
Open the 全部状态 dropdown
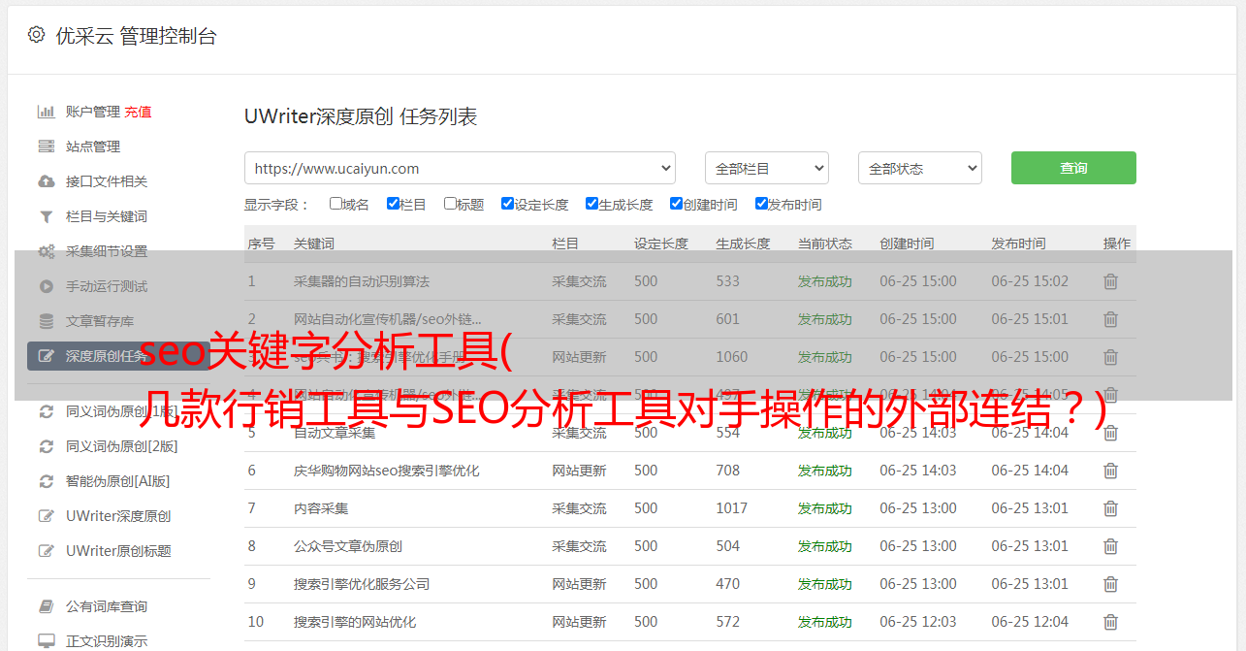pyautogui.click(x=919, y=168)
